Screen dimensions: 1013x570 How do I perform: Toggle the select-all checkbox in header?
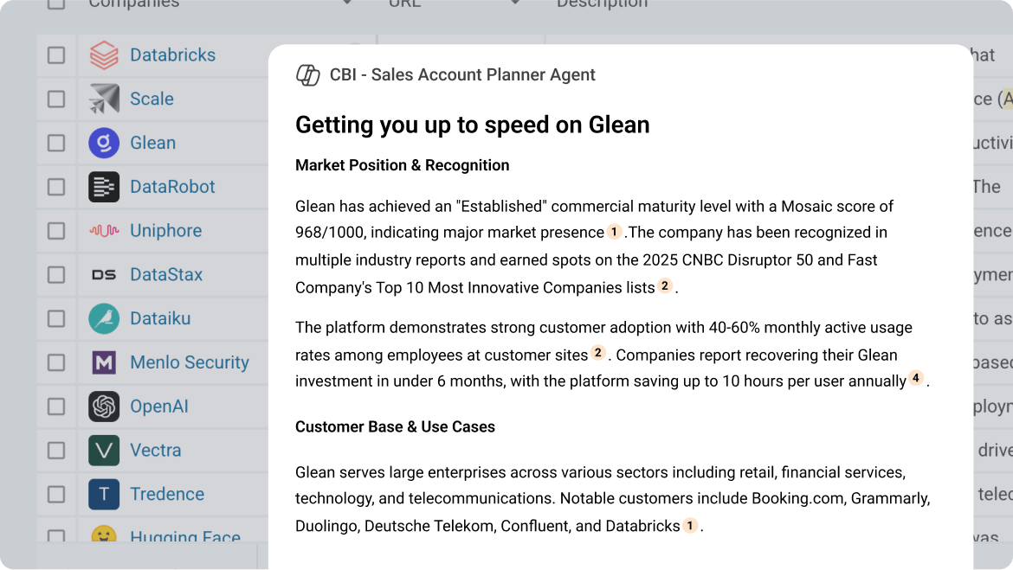pyautogui.click(x=56, y=4)
